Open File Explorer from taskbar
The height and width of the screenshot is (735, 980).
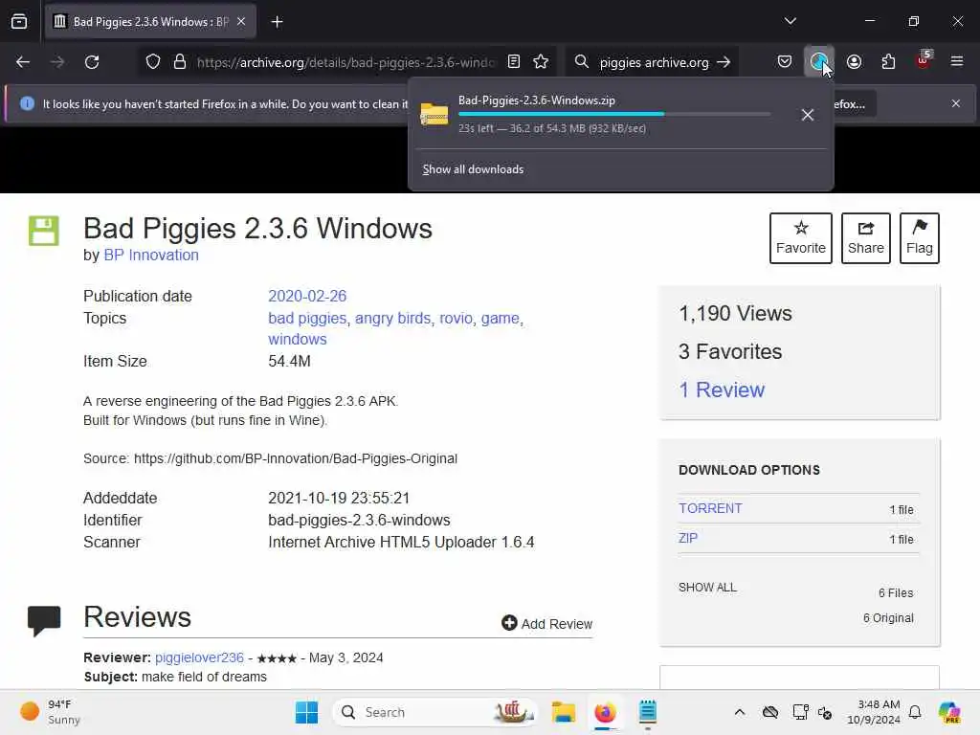[x=563, y=712]
